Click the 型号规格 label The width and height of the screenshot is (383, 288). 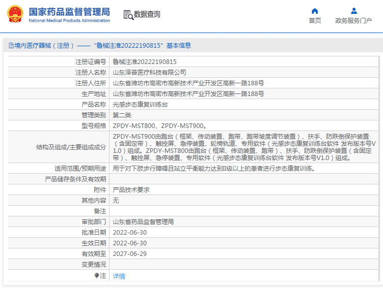94,126
